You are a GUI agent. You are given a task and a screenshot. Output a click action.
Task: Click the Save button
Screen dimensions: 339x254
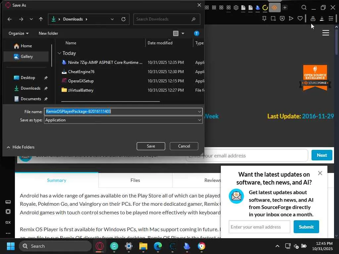(x=151, y=146)
